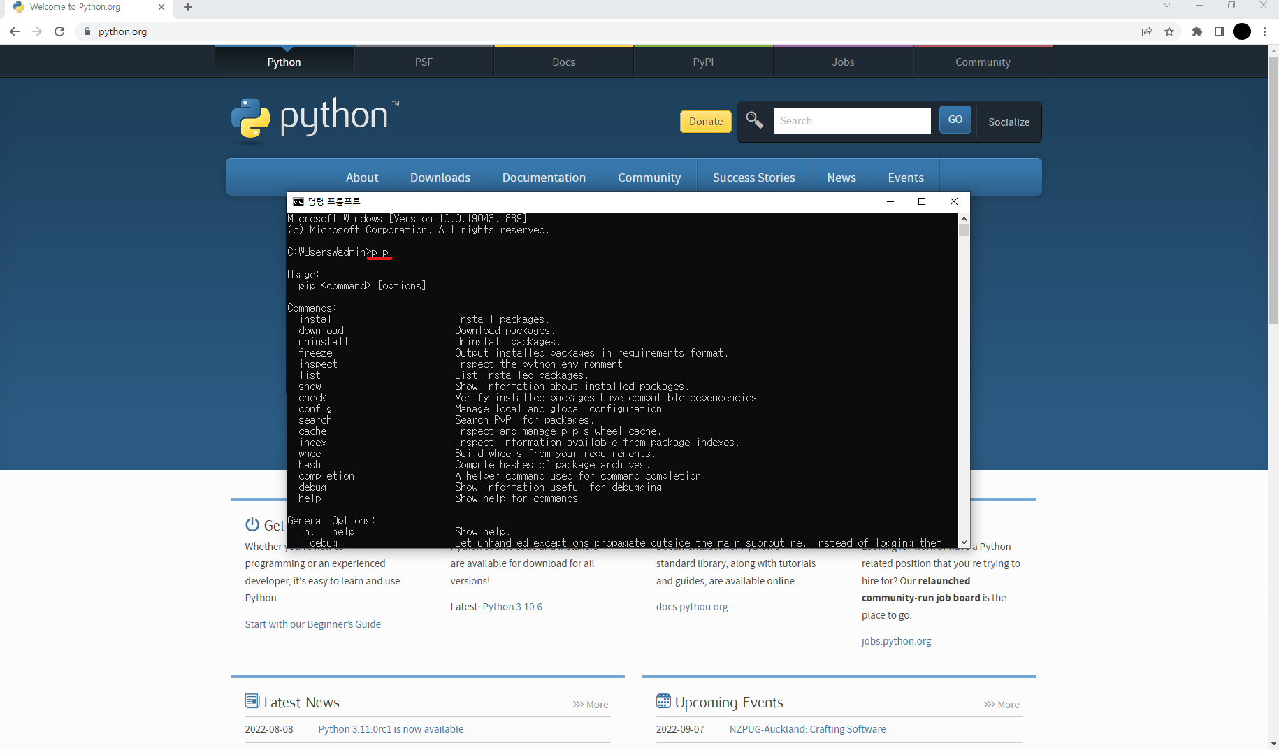Open the docs.python.org link
This screenshot has height=755, width=1279.
coord(692,607)
